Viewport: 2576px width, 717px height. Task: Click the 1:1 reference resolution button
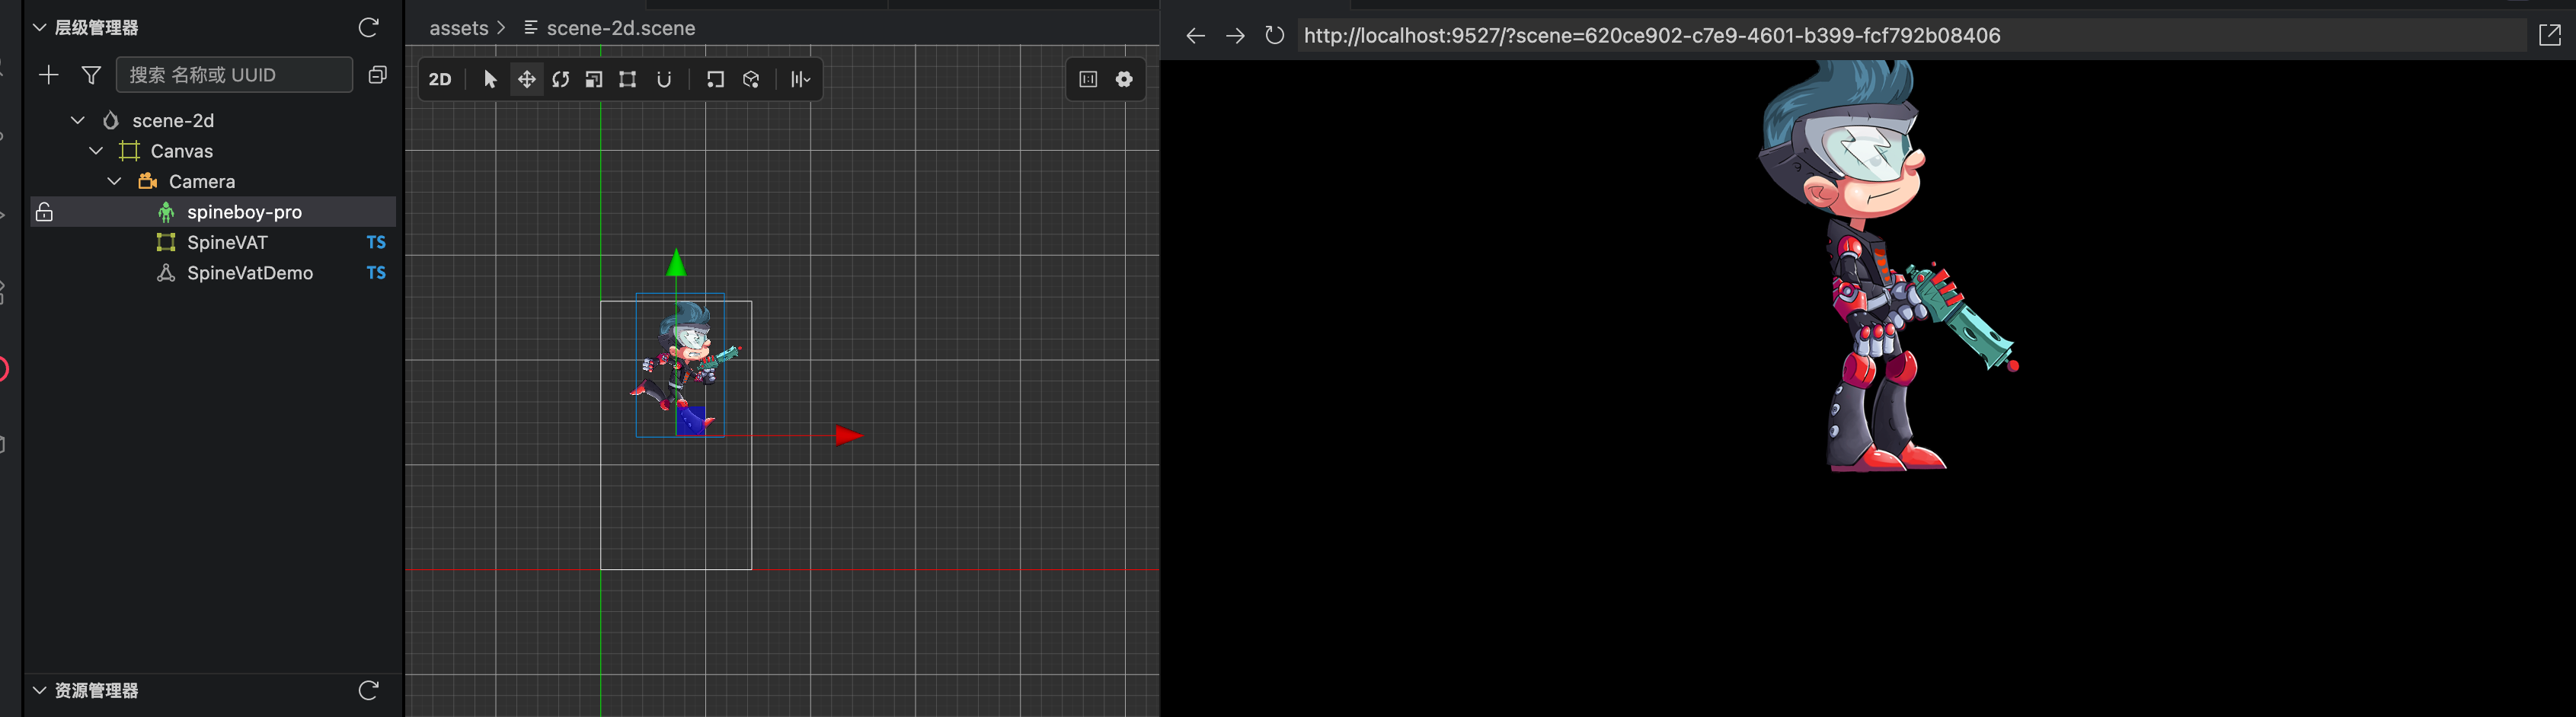pos(1088,79)
